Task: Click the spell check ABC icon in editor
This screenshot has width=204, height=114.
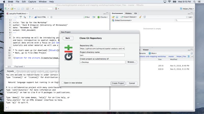Action: (21, 17)
